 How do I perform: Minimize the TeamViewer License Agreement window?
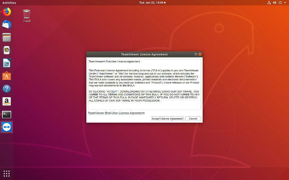(x=196, y=54)
